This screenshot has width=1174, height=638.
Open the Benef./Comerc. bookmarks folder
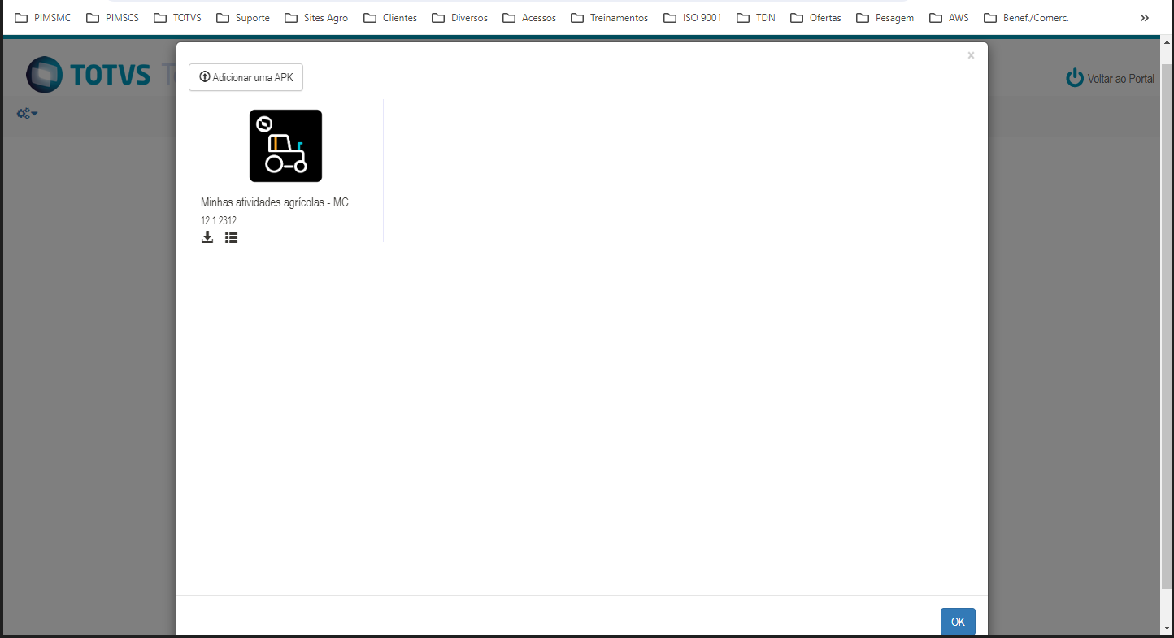1026,18
